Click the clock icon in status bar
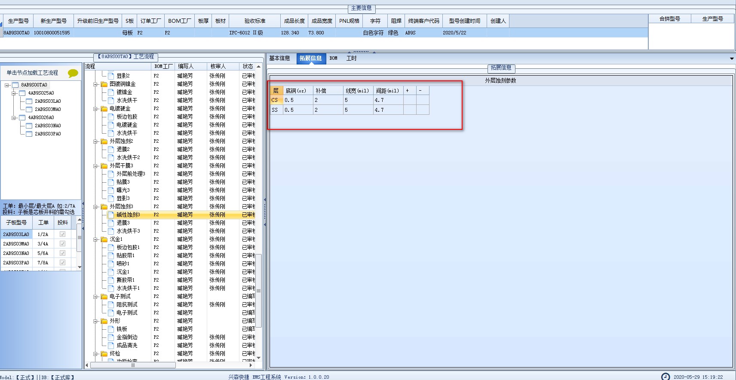Screen dimensions: 736x380 click(665, 377)
